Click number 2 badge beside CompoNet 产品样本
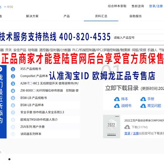Screen dimensions: 164x164 click(x=13, y=76)
